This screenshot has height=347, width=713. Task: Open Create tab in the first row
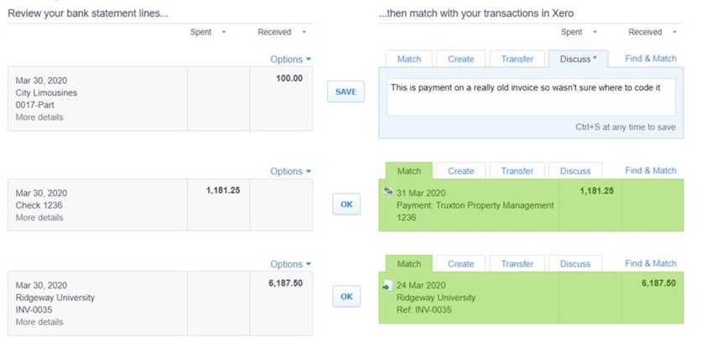point(461,59)
